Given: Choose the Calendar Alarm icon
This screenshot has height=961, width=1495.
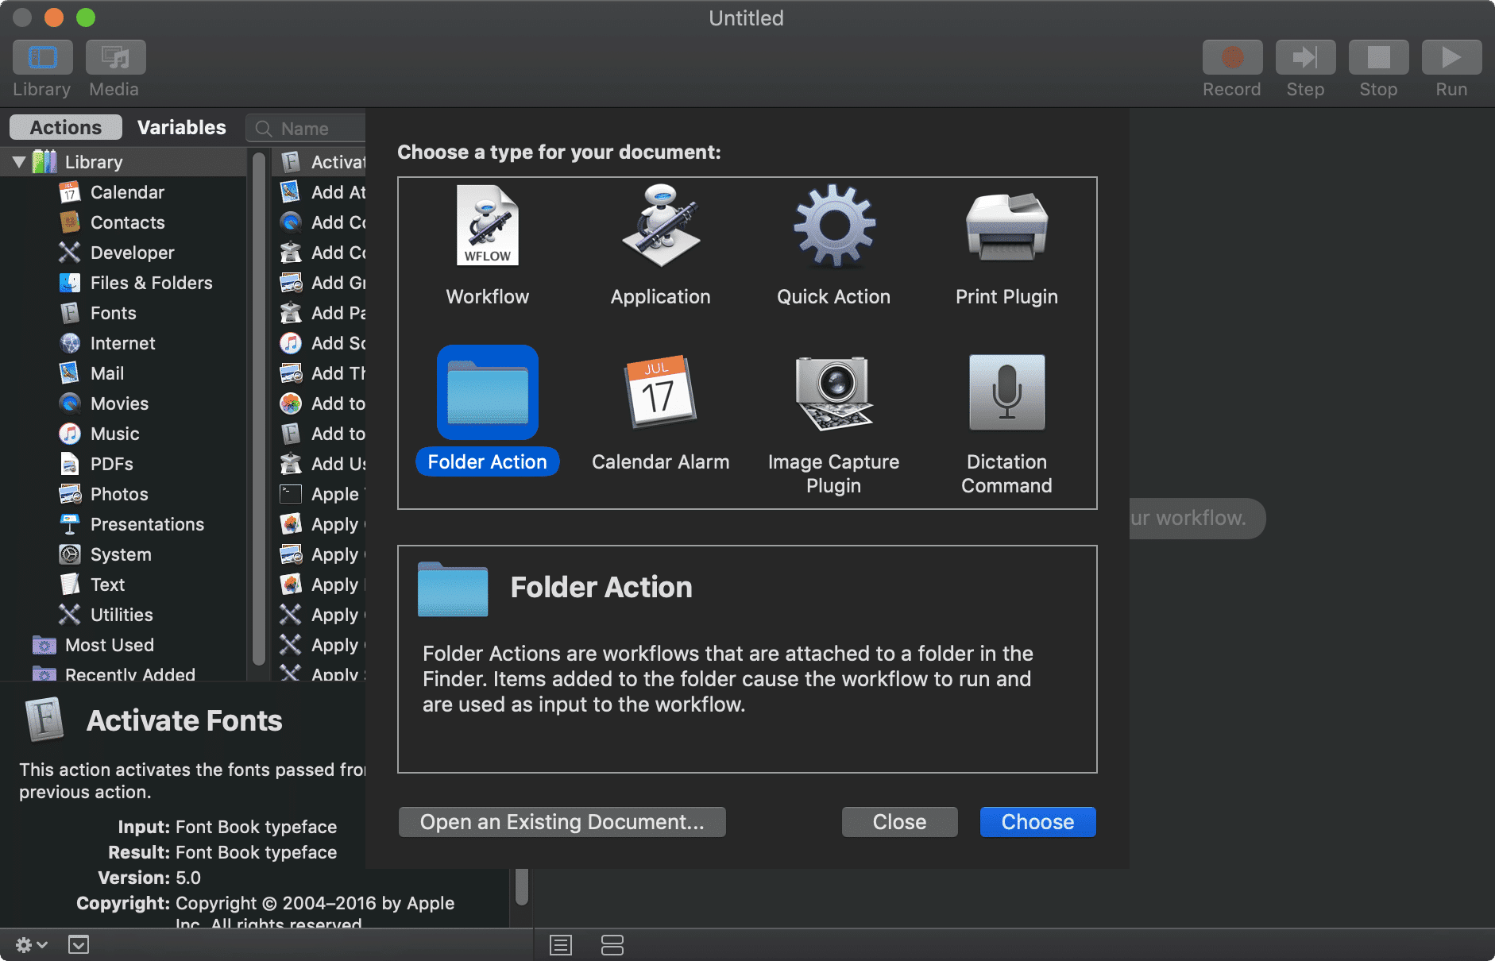Looking at the screenshot, I should pos(661,392).
